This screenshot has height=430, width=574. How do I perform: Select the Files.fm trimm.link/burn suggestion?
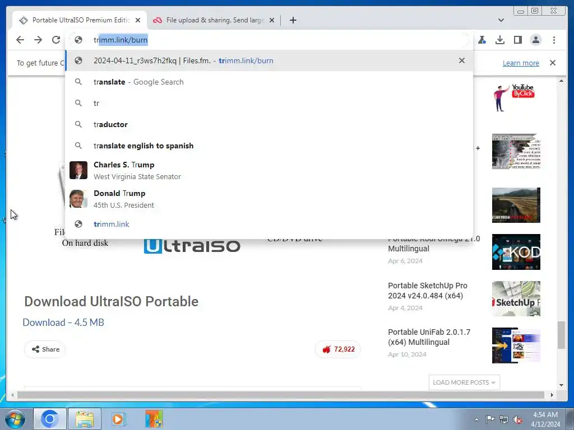[x=269, y=60]
